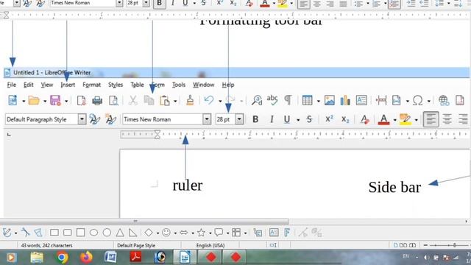Expand the Save icon's dropdown arrow
Image resolution: width=471 pixels, height=265 pixels.
66,102
